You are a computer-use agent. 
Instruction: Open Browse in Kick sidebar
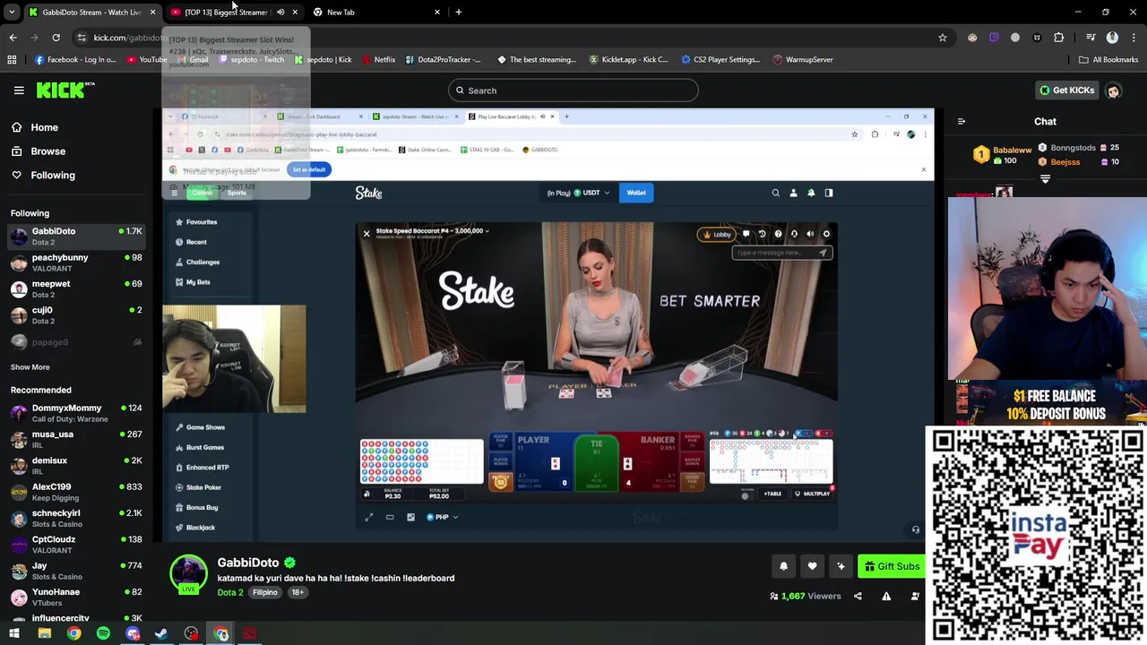(47, 151)
